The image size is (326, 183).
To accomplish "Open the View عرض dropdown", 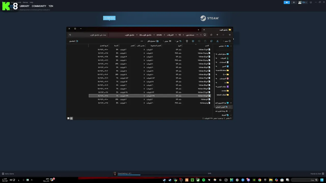I will click(x=167, y=41).
